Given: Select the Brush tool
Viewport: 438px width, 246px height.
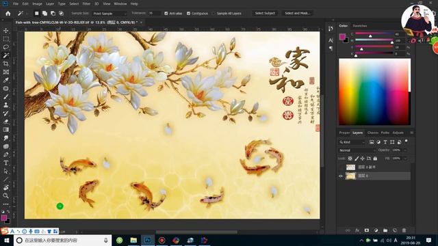Looking at the screenshot, I should [x=6, y=97].
